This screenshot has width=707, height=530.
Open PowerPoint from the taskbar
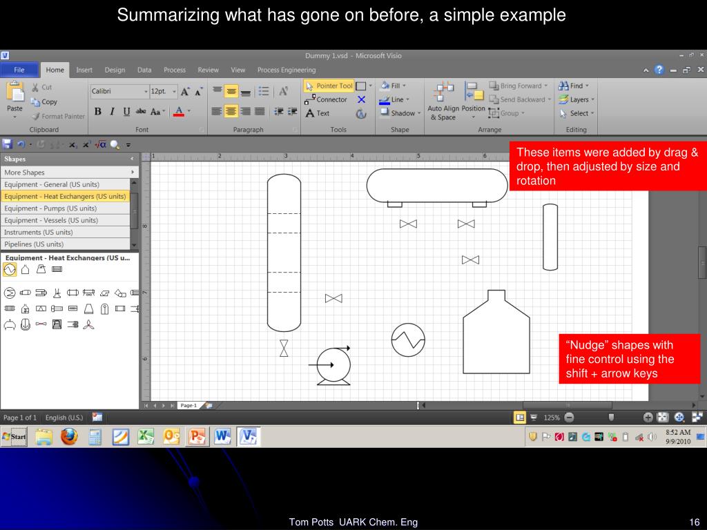197,436
